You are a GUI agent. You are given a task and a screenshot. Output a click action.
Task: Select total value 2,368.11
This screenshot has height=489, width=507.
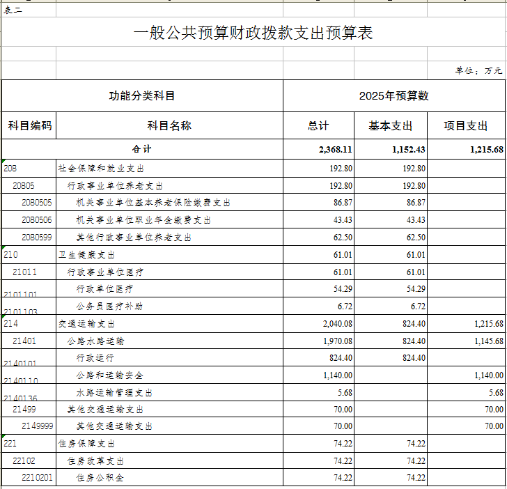[318, 149]
